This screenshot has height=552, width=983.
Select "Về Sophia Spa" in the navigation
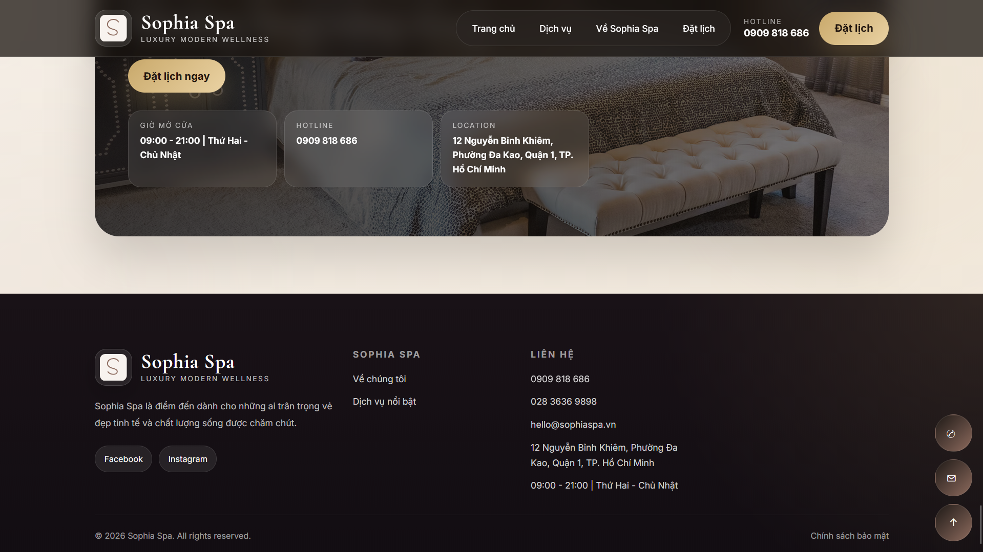click(x=626, y=28)
